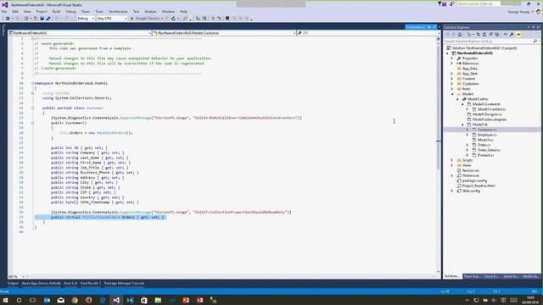Select packages.config in Solution Explorer

click(x=474, y=180)
